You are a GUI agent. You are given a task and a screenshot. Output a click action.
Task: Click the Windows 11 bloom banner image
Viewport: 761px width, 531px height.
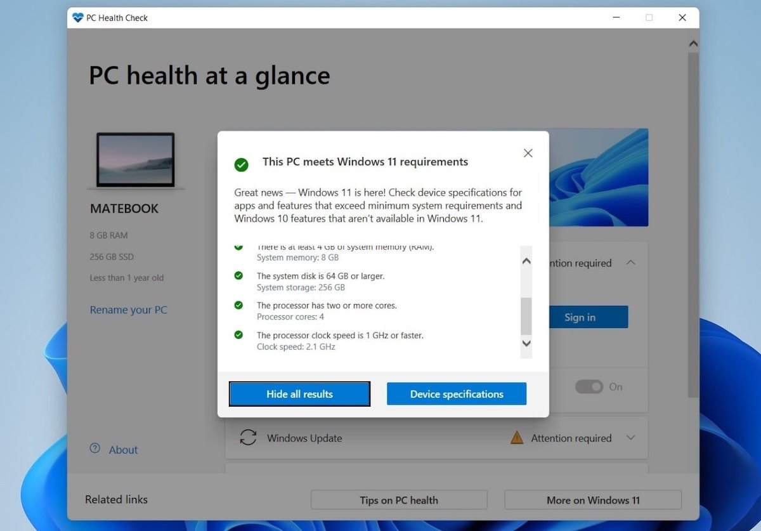coord(598,178)
